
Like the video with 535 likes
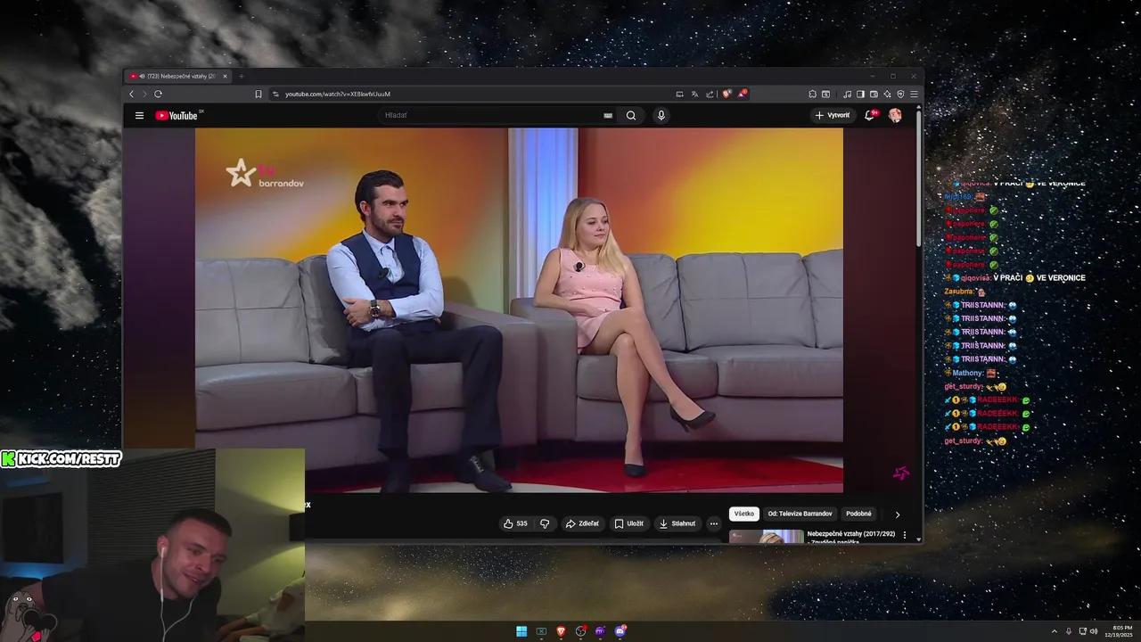[515, 523]
